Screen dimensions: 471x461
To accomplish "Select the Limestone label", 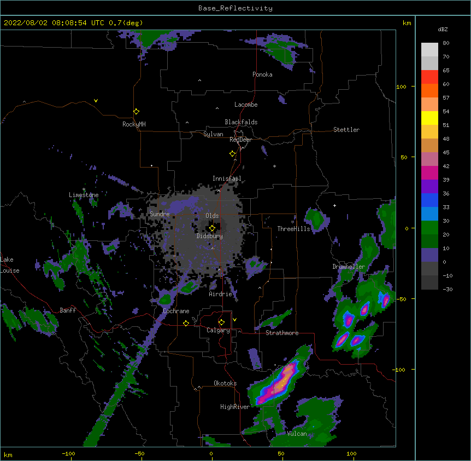I will click(84, 195).
